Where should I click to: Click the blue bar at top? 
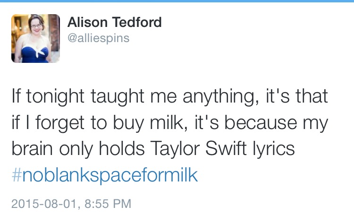[177, 1]
